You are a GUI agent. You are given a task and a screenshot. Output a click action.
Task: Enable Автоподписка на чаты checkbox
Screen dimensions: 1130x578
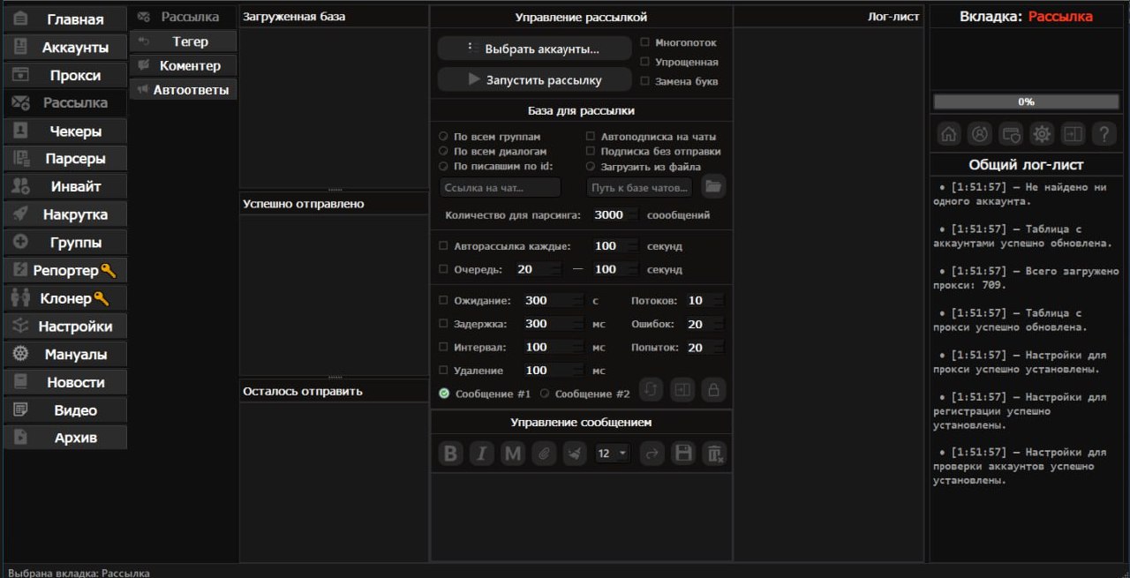pyautogui.click(x=591, y=137)
